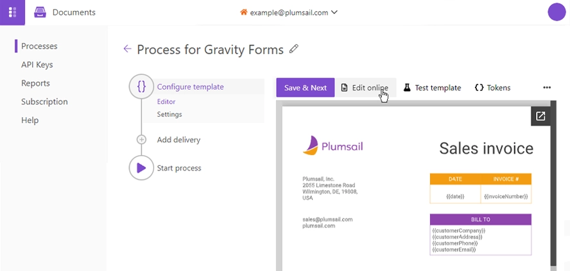570x271 pixels.
Task: Click the Start process play icon
Action: tap(141, 168)
